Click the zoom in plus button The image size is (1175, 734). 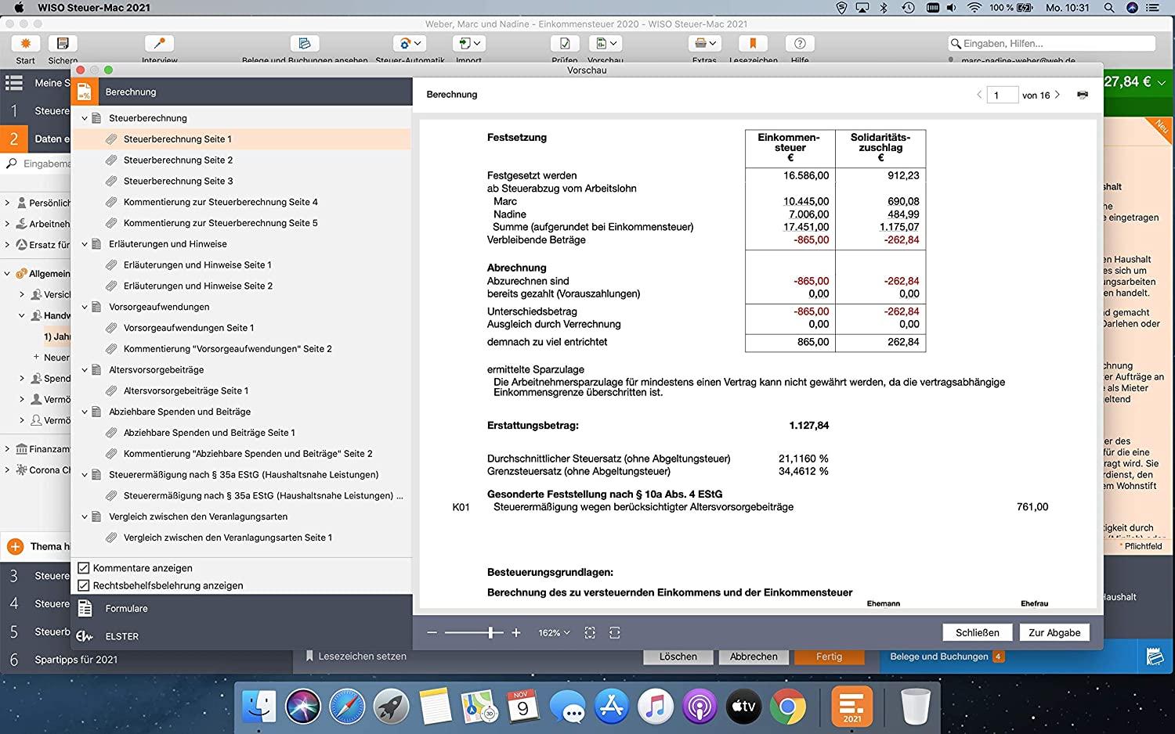coord(516,632)
